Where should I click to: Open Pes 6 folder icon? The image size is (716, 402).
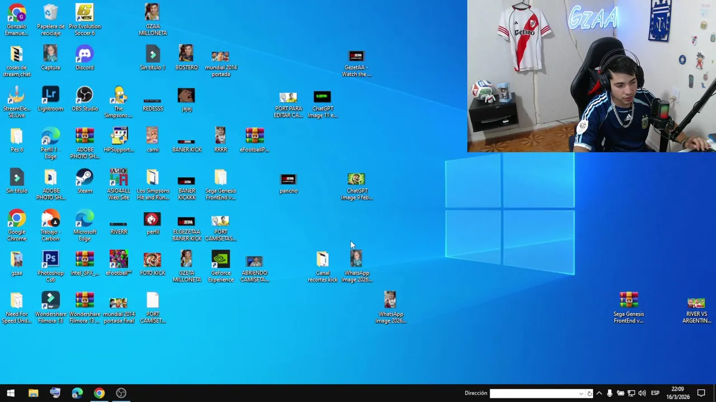(17, 140)
